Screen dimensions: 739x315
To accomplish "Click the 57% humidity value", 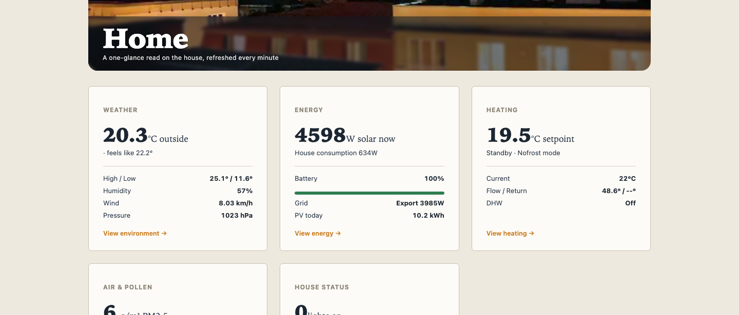I will (245, 191).
